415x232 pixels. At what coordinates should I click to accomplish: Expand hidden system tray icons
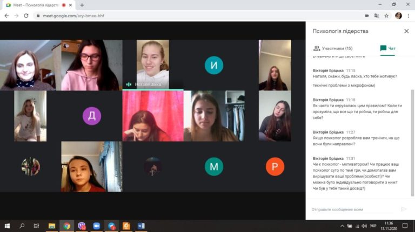(342, 226)
